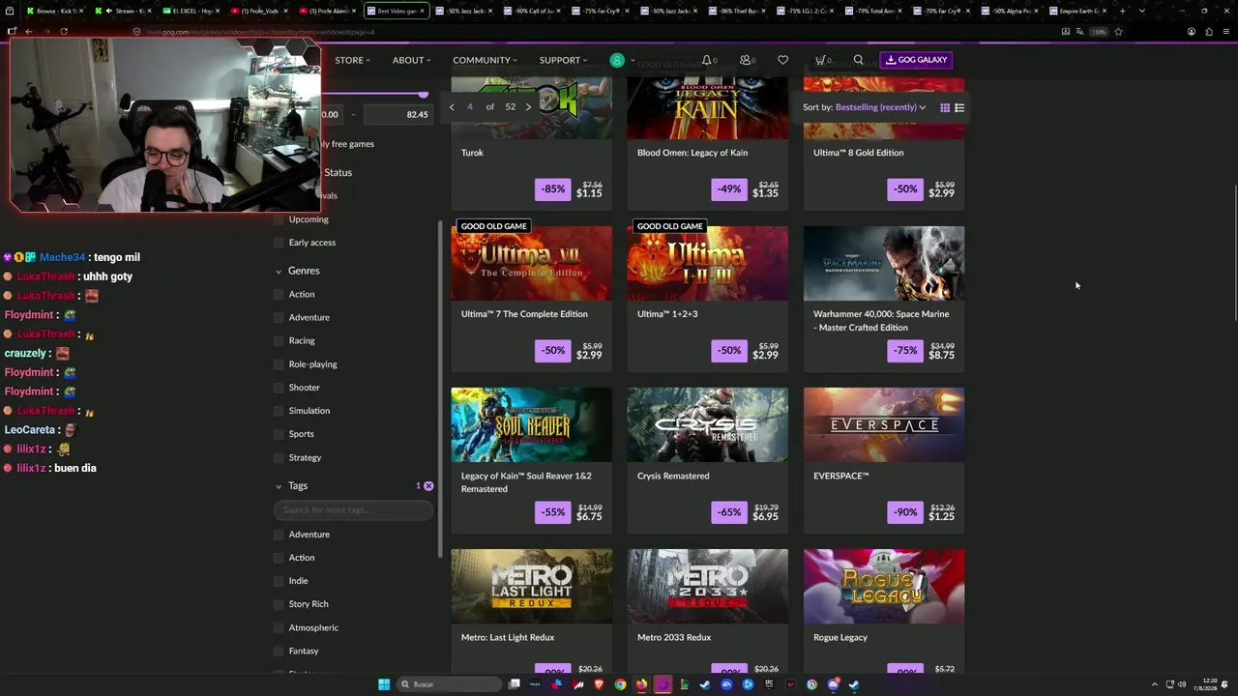Reload the page in browser toolbar

click(x=64, y=31)
